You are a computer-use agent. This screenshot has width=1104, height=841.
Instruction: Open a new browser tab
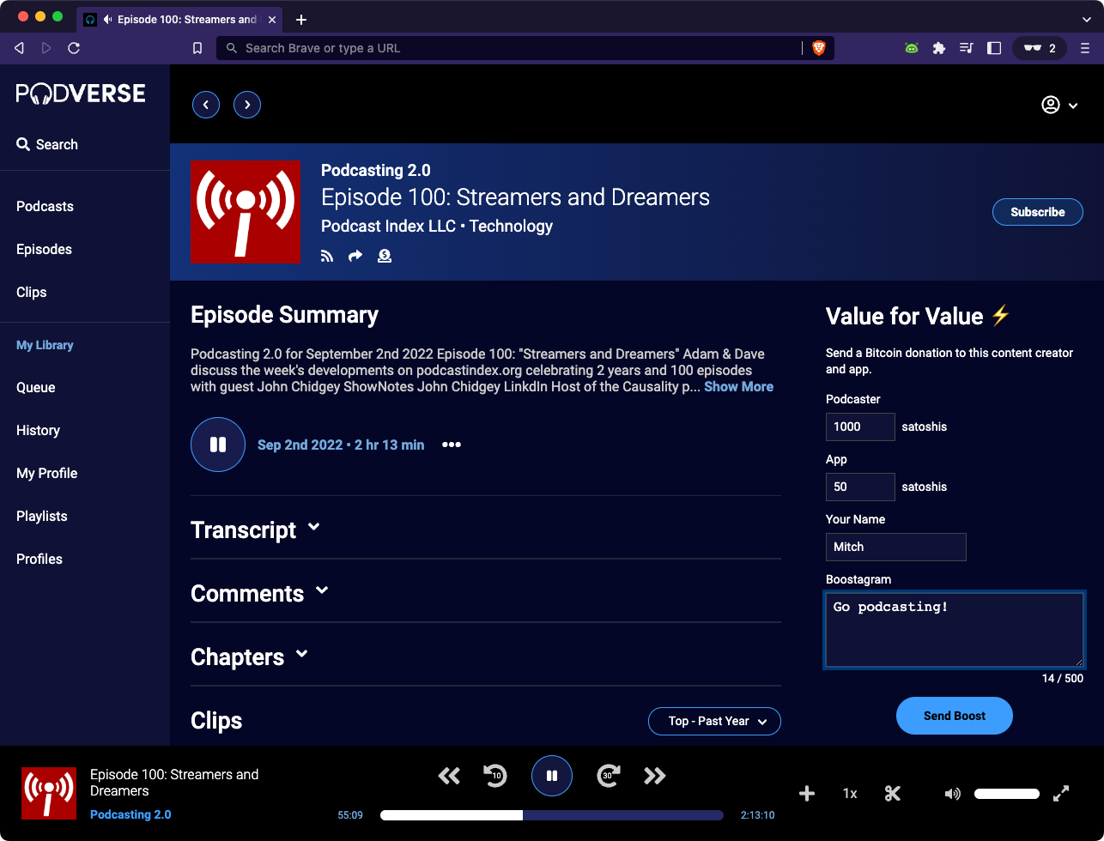coord(301,19)
